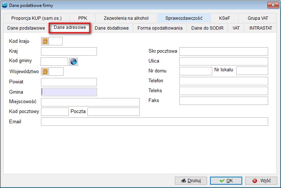Image resolution: width=281 pixels, height=188 pixels.
Task: Open Województwo lookup list icon
Action: tap(45, 72)
